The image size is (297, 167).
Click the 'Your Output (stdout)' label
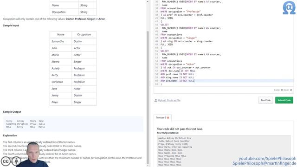click(x=168, y=133)
